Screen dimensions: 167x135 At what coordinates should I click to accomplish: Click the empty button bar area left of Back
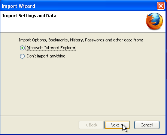39,125
